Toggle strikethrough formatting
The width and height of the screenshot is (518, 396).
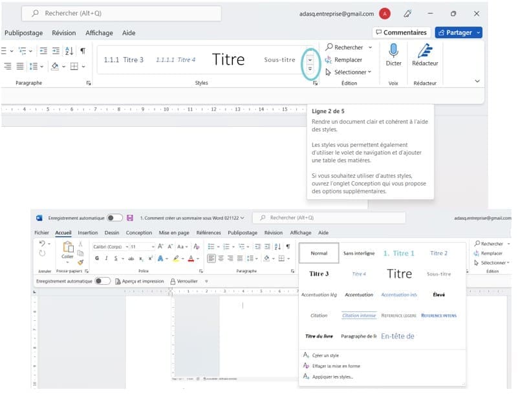tap(131, 258)
